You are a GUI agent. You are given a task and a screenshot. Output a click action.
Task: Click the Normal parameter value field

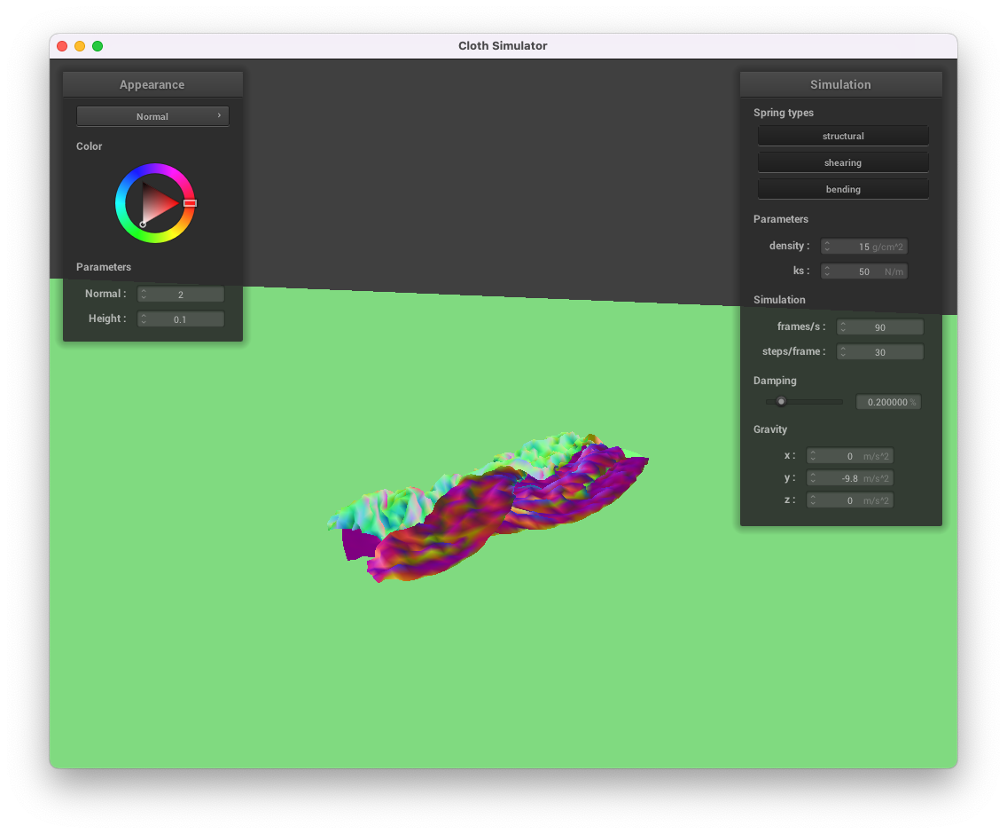(181, 295)
